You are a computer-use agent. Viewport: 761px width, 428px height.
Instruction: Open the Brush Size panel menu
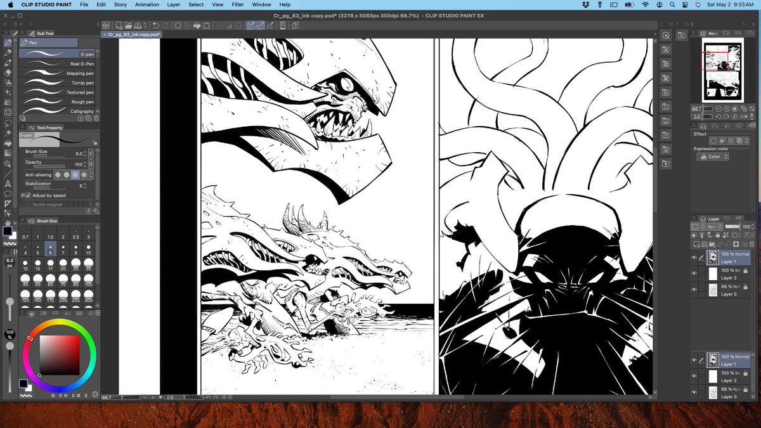click(23, 221)
